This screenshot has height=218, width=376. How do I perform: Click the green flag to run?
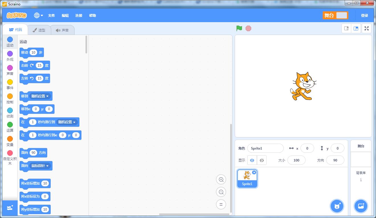[239, 28]
